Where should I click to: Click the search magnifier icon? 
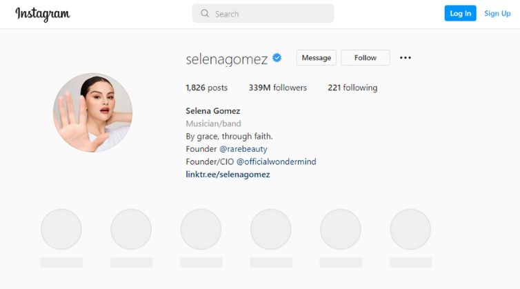coord(205,13)
